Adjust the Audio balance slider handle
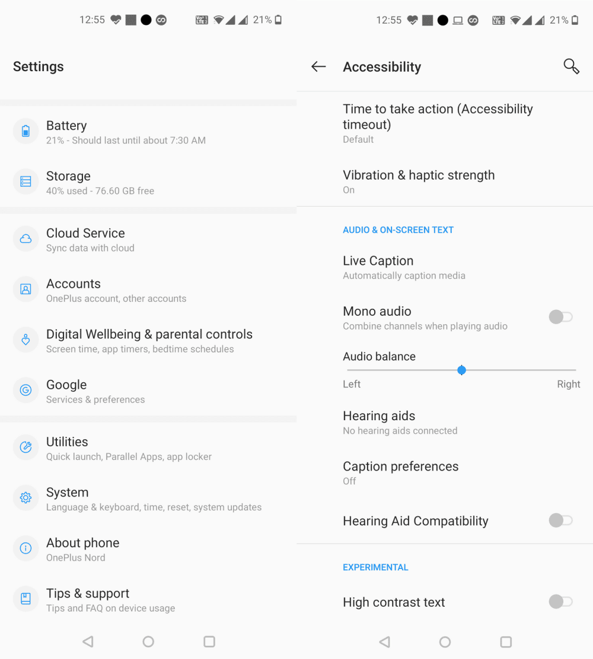This screenshot has height=659, width=593. pyautogui.click(x=461, y=370)
